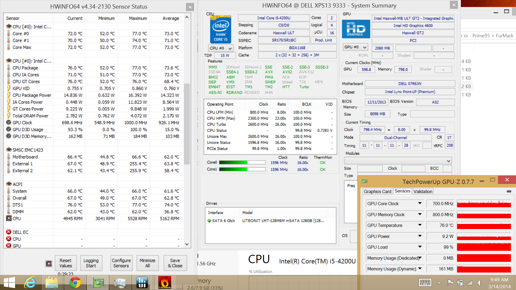Screen dimensions: 516x290
Task: Click the Google Chrome taskbar icon
Action: (x=75, y=282)
